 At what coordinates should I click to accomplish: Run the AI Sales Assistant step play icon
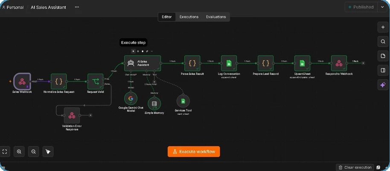[x=133, y=51]
